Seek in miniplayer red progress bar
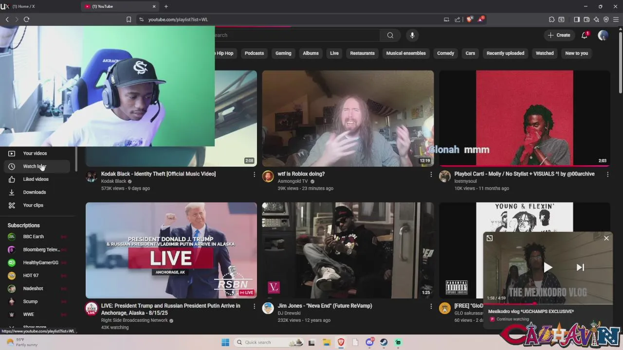 (x=548, y=304)
